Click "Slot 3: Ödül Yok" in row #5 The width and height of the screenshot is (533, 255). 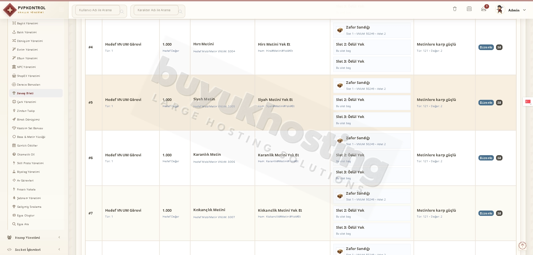point(350,117)
